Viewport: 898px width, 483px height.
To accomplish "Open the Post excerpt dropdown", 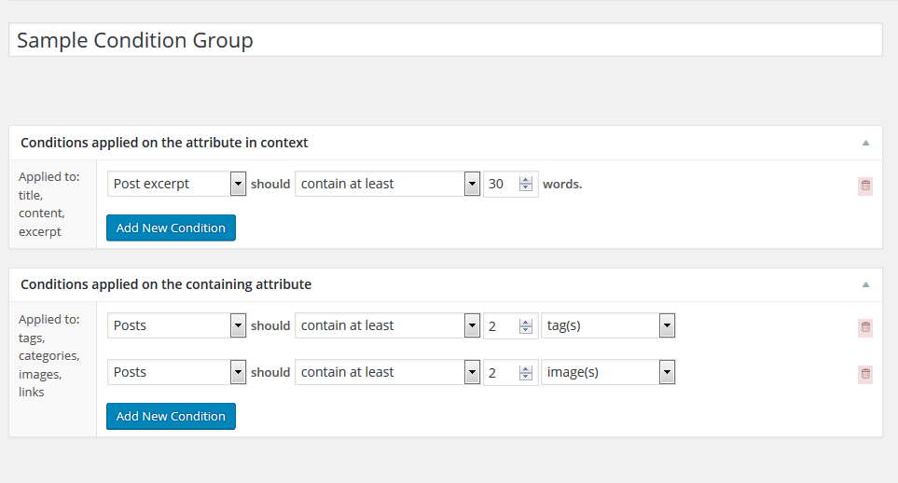I will (x=177, y=184).
